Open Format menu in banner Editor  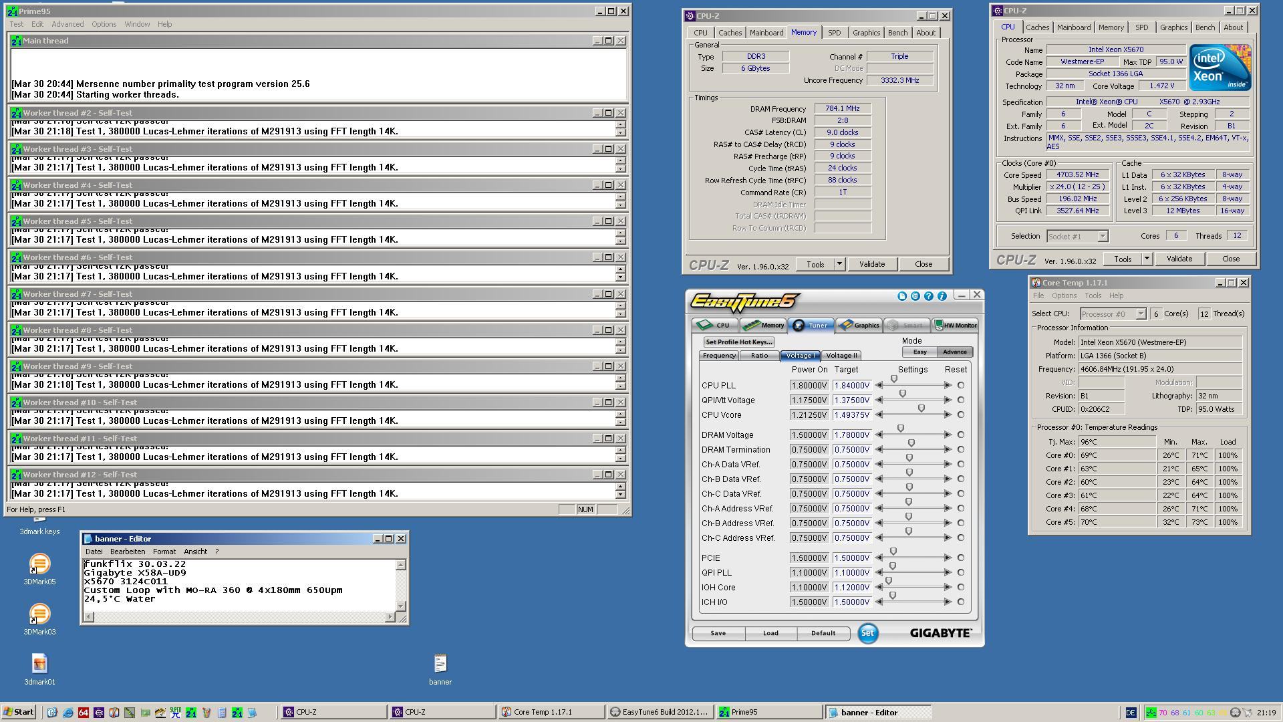point(164,552)
